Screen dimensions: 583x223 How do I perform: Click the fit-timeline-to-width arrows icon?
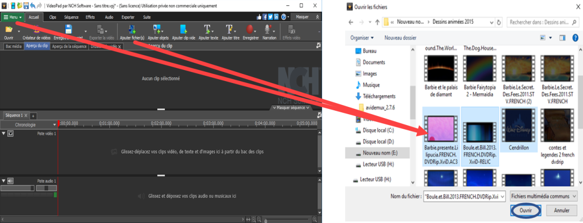coord(248,220)
